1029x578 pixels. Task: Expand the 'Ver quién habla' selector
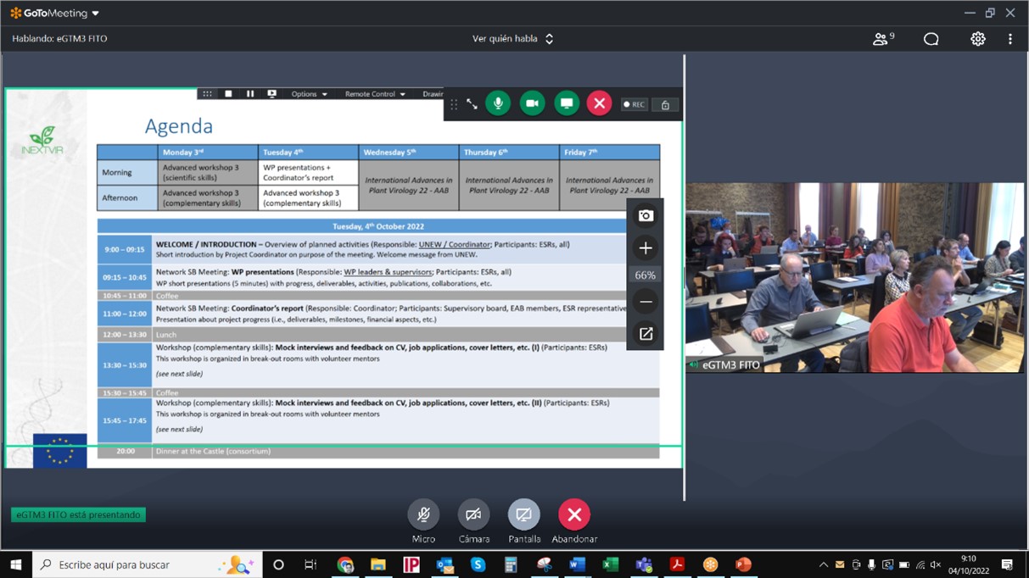click(x=512, y=39)
